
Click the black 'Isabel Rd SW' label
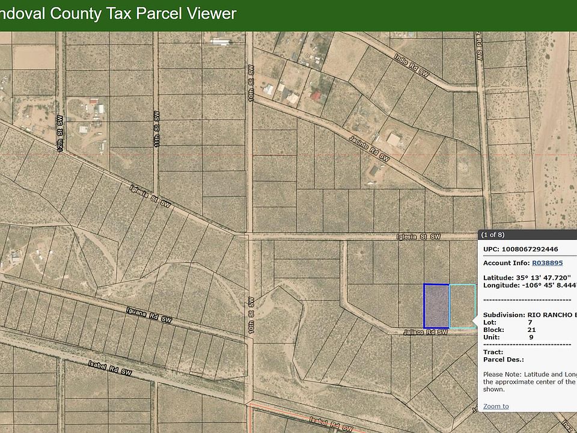(110, 368)
